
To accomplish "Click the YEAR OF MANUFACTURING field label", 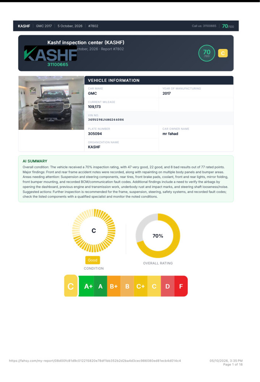I will click(x=182, y=89).
